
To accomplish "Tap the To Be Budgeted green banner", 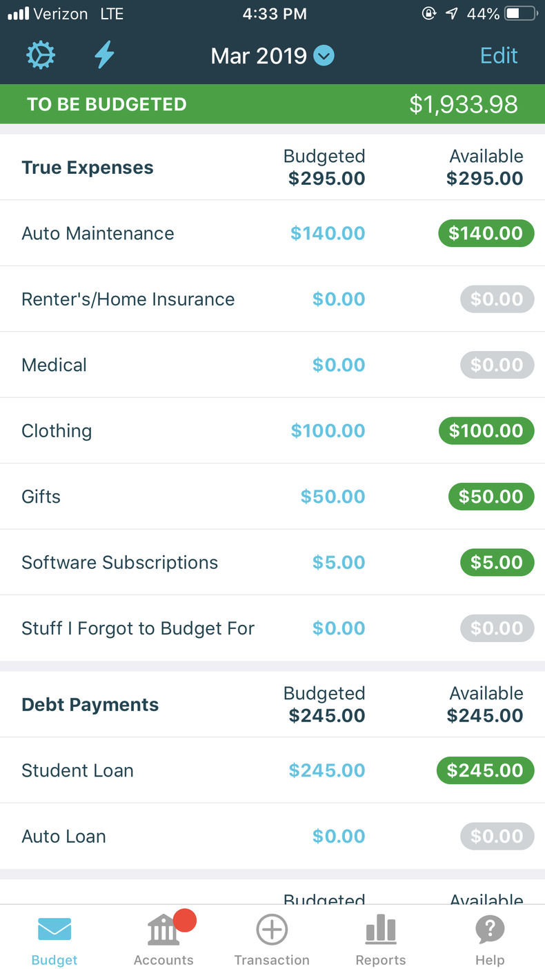I will pyautogui.click(x=272, y=104).
